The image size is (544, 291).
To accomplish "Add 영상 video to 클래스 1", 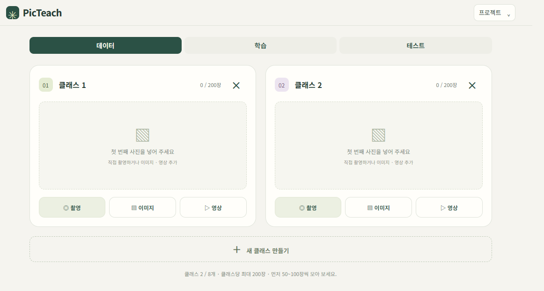I will [x=213, y=207].
